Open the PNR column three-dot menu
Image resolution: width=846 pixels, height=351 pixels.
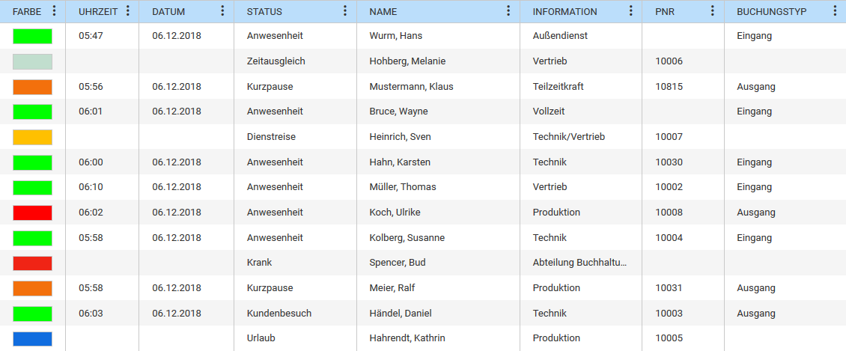coord(712,11)
